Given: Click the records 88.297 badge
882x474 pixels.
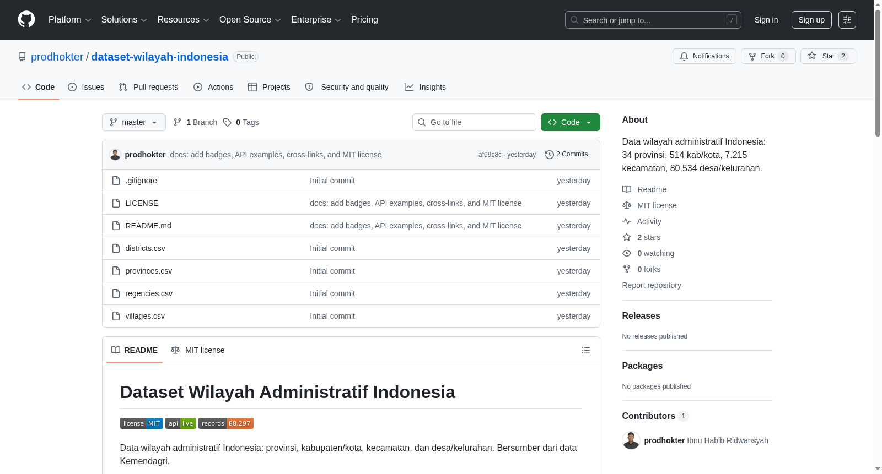Looking at the screenshot, I should coord(226,423).
